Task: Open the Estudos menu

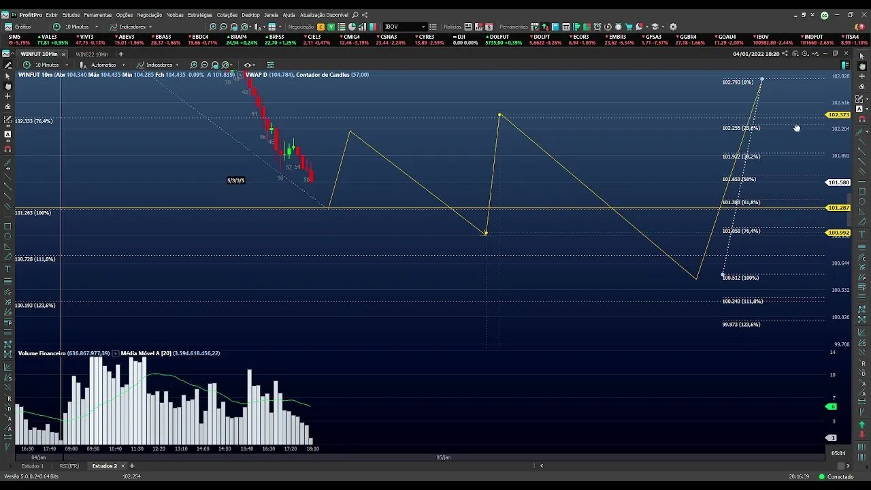Action: pyautogui.click(x=71, y=14)
